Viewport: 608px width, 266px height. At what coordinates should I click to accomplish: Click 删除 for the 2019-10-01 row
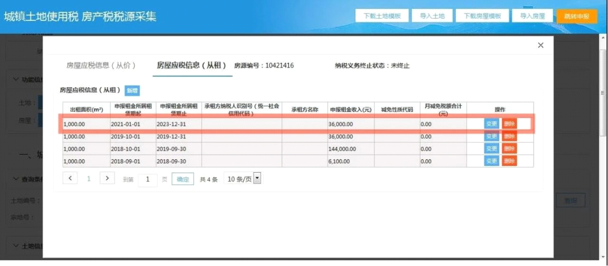509,136
